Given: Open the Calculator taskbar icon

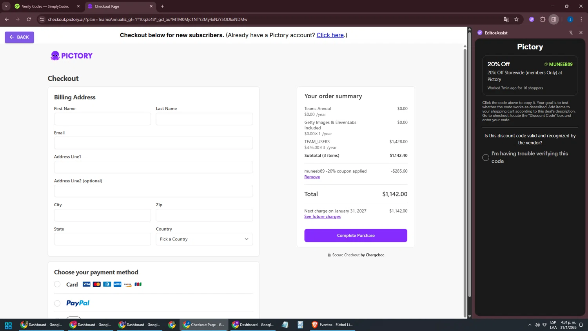Looking at the screenshot, I should click(x=300, y=325).
